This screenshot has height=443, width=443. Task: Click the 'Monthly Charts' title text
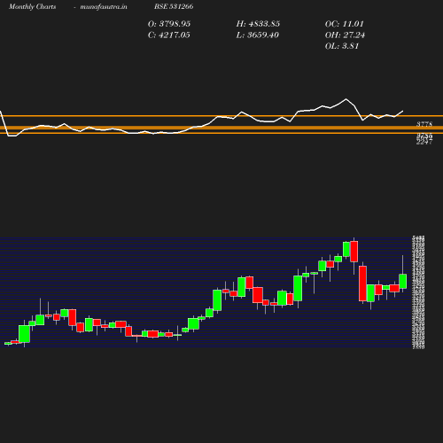pyautogui.click(x=32, y=6)
